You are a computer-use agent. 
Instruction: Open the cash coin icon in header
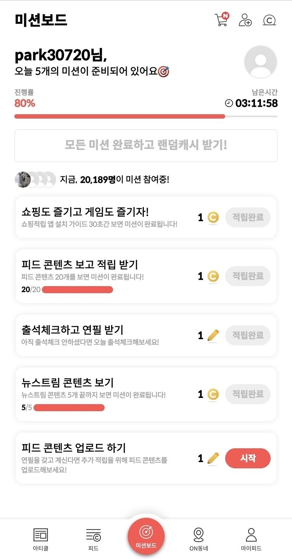(x=269, y=20)
